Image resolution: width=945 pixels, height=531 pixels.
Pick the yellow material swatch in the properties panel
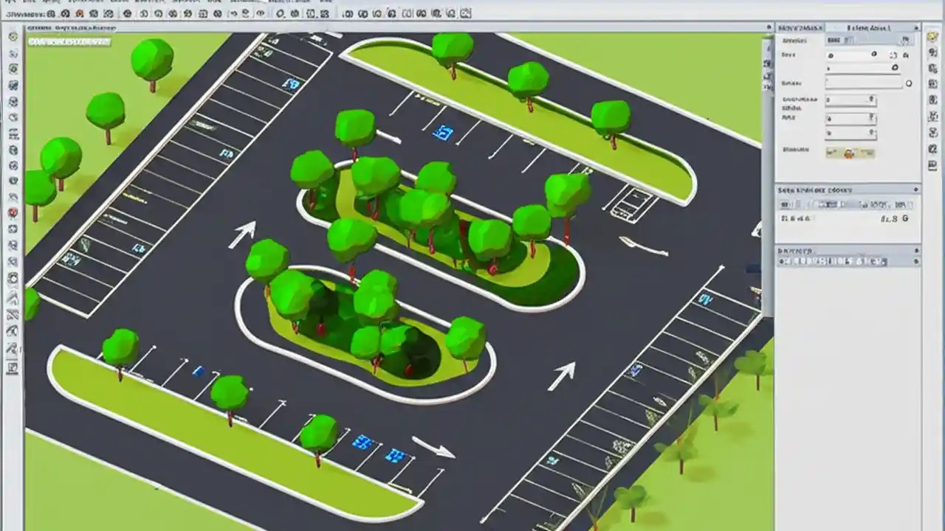[848, 153]
